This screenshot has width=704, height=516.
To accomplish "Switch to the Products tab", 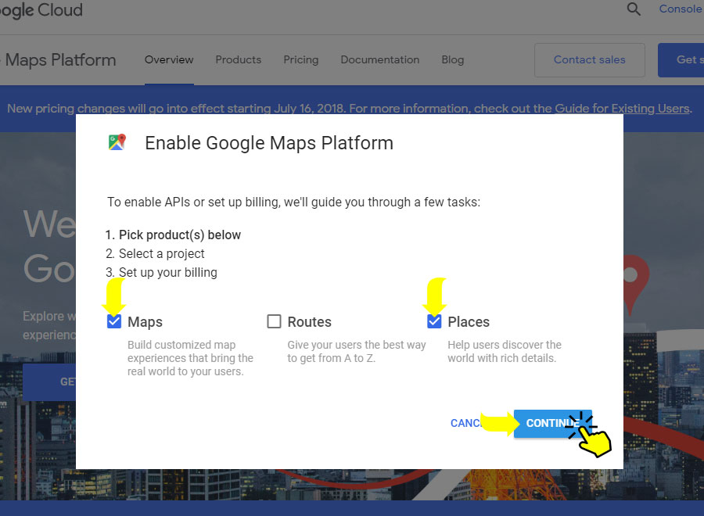I will coord(239,59).
